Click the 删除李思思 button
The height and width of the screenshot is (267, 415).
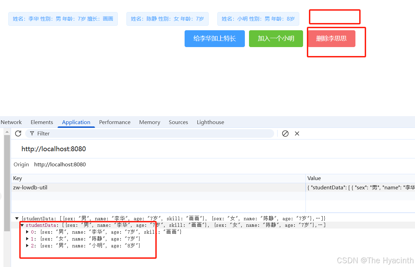[331, 38]
